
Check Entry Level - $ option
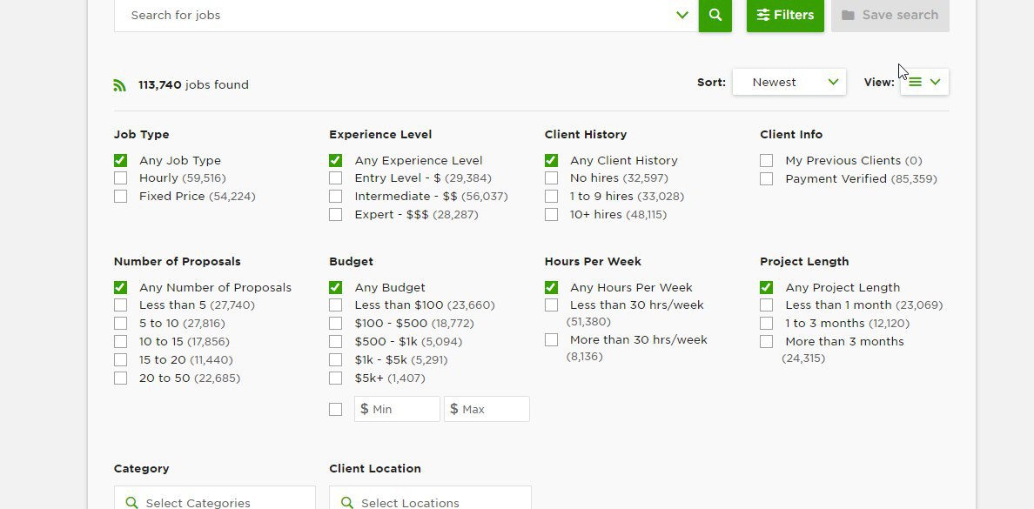tap(336, 178)
